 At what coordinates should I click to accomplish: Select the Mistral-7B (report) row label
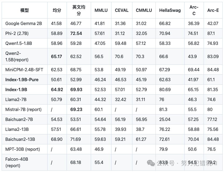click(x=23, y=109)
